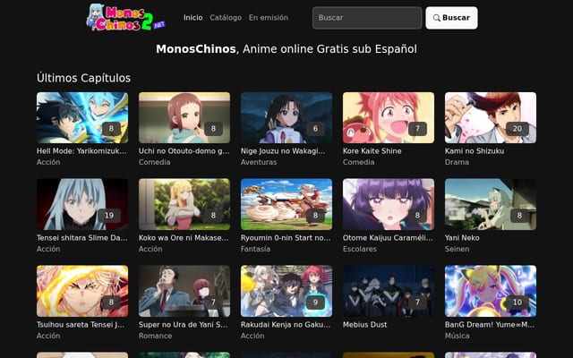Click 'Música' genre under BanG Dream!
573x358 pixels.
click(x=458, y=336)
